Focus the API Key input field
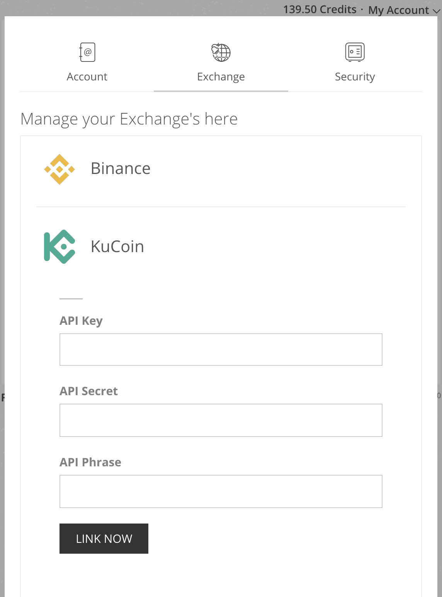442x597 pixels. coord(221,350)
